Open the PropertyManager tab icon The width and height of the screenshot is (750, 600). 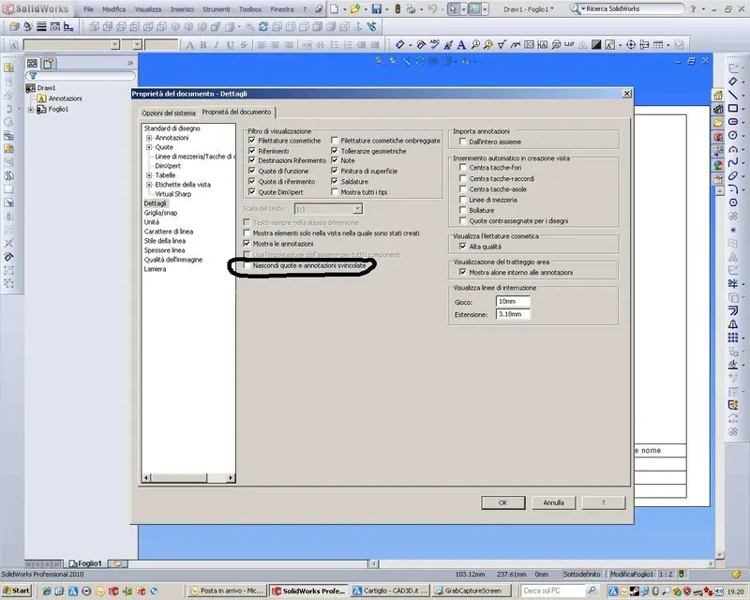pos(48,63)
